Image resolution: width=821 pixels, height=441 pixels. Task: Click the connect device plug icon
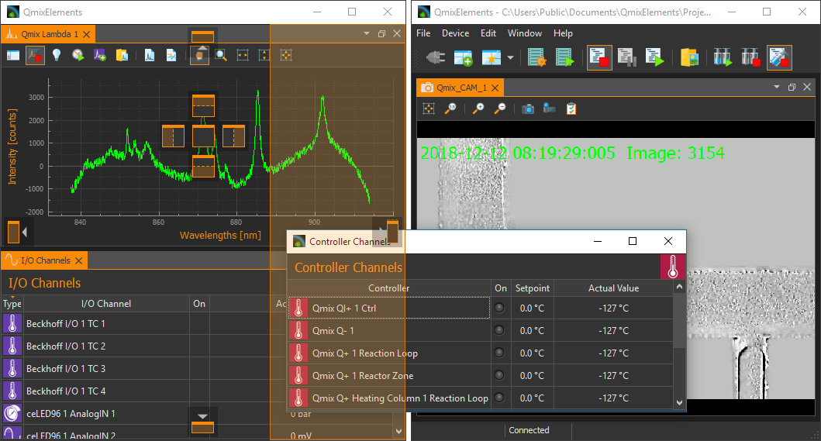[434, 57]
